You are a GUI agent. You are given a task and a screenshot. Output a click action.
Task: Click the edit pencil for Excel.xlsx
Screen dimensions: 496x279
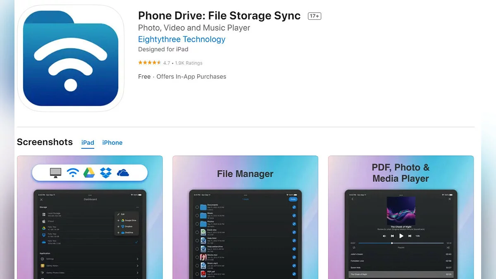point(294,232)
